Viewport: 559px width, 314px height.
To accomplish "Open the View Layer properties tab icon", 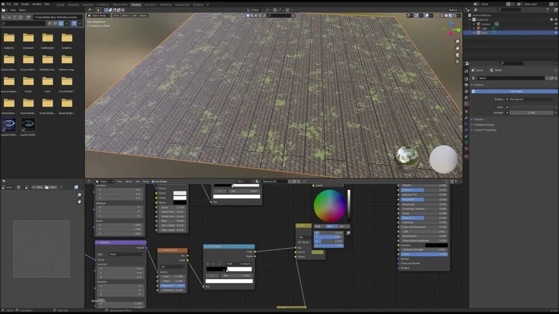I will (x=466, y=91).
